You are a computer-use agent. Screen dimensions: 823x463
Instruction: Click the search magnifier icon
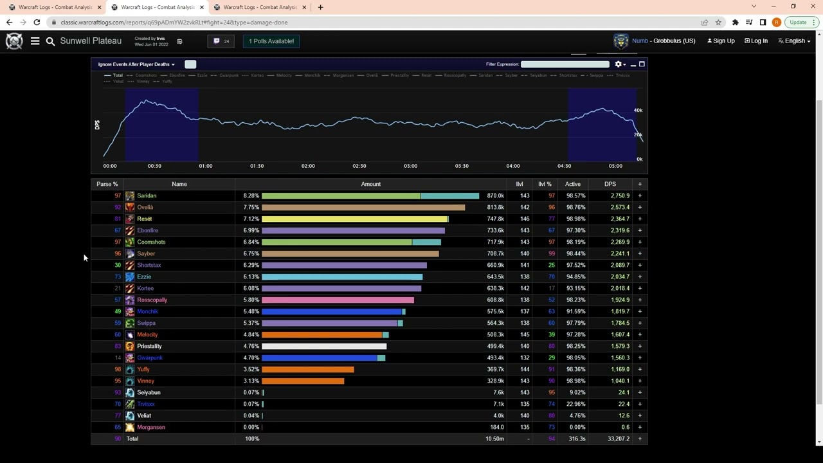coord(50,41)
